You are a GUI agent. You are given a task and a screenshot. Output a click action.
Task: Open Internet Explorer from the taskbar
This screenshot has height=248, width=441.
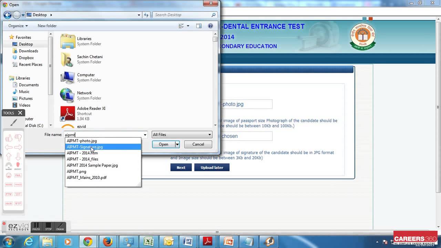(28, 242)
